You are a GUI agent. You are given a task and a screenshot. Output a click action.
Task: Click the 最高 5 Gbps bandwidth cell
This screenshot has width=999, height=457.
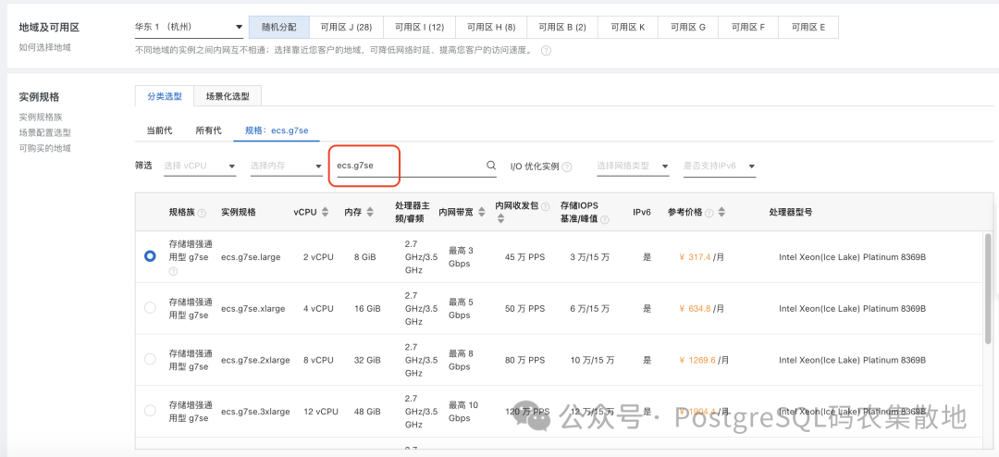tap(462, 308)
